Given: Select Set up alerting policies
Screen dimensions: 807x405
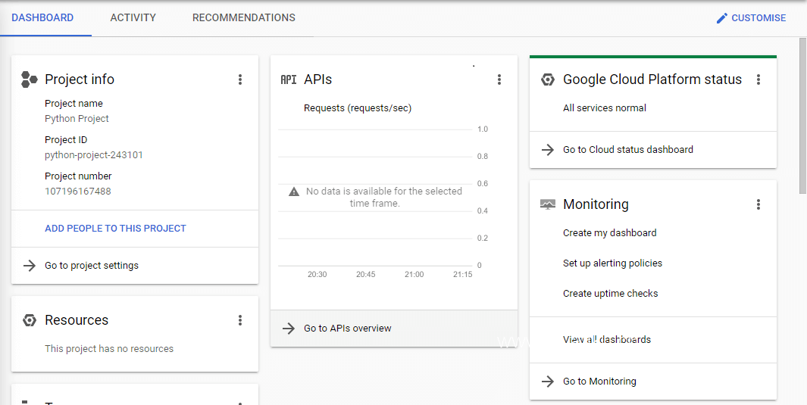Looking at the screenshot, I should tap(612, 263).
